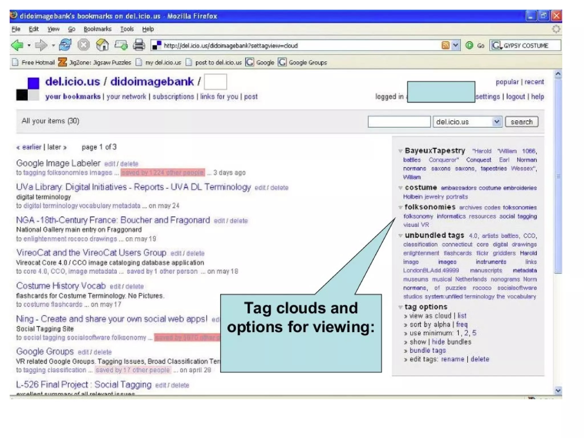Image resolution: width=584 pixels, height=438 pixels.
Task: Open the Tools menu
Action: click(x=127, y=29)
